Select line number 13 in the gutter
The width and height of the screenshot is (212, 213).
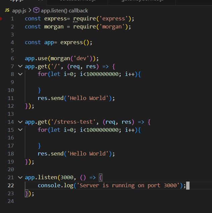[x=11, y=114]
